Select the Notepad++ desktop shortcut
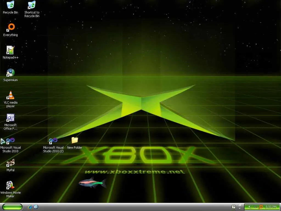281x211 pixels. (10, 50)
